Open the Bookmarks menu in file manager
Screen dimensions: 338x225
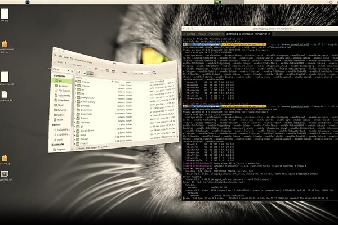(x=80, y=60)
